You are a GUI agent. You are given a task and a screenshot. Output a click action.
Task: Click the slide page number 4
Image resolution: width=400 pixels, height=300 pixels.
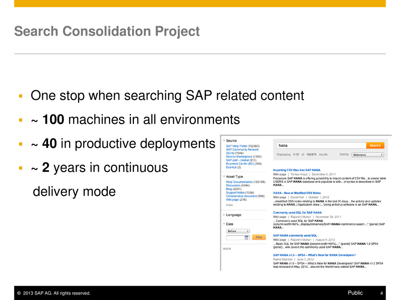(381, 293)
